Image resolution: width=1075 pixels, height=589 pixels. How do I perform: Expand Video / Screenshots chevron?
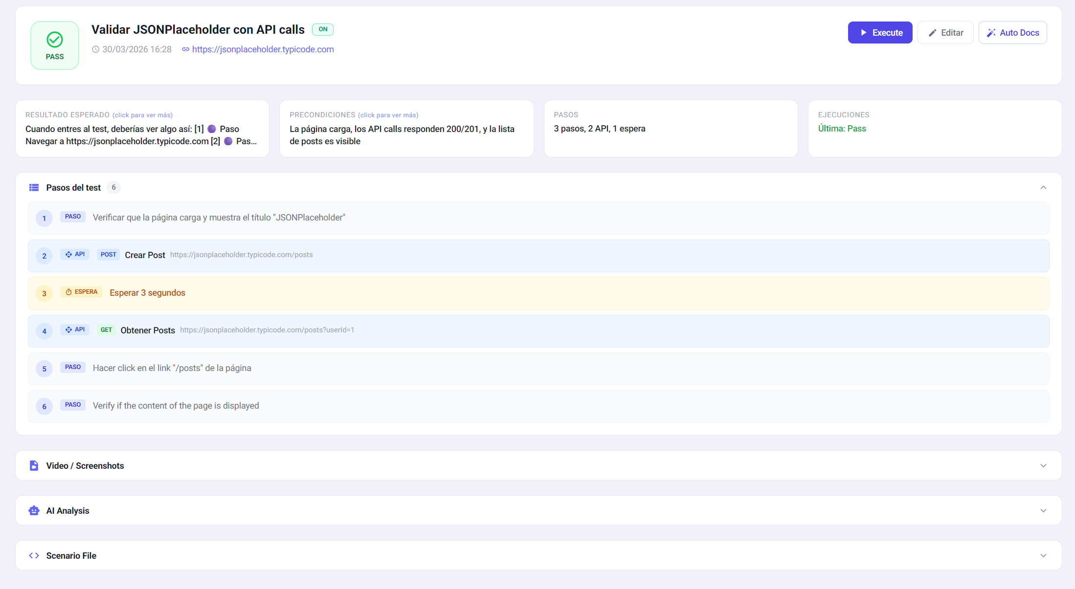point(1043,466)
